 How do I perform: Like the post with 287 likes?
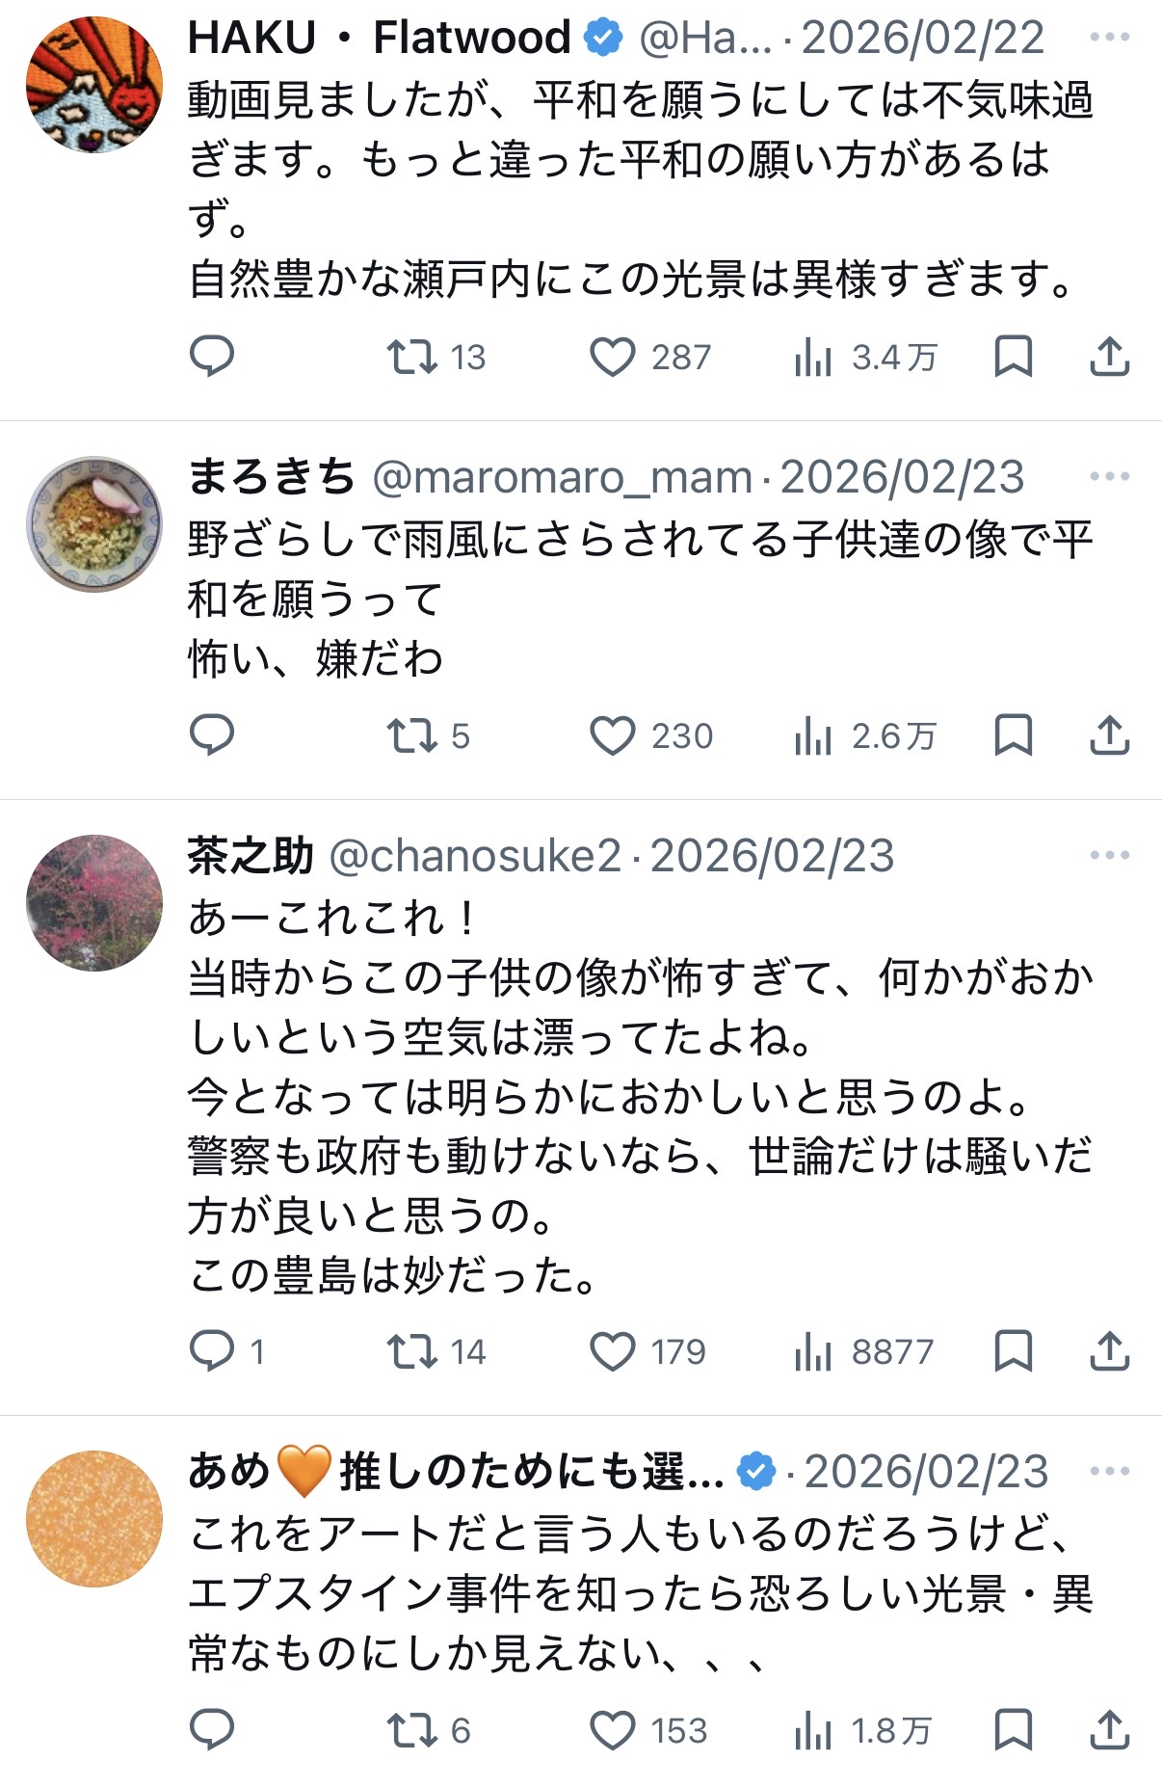pyautogui.click(x=613, y=357)
